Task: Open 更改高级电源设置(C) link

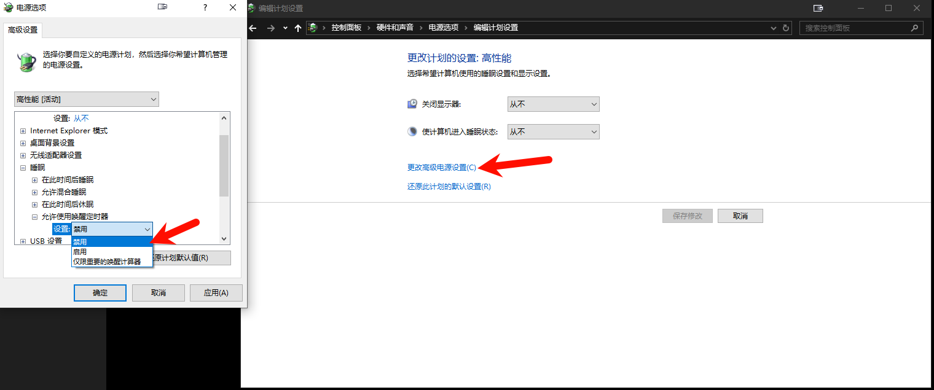Action: tap(442, 167)
